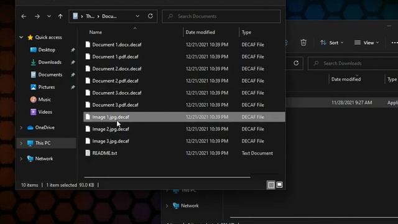
Task: Open the recent locations dropdown arrow
Action: [x=49, y=16]
